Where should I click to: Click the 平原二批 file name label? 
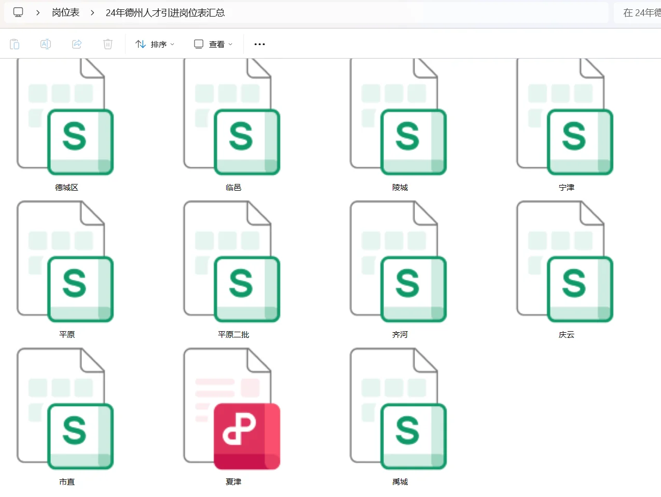tap(233, 334)
